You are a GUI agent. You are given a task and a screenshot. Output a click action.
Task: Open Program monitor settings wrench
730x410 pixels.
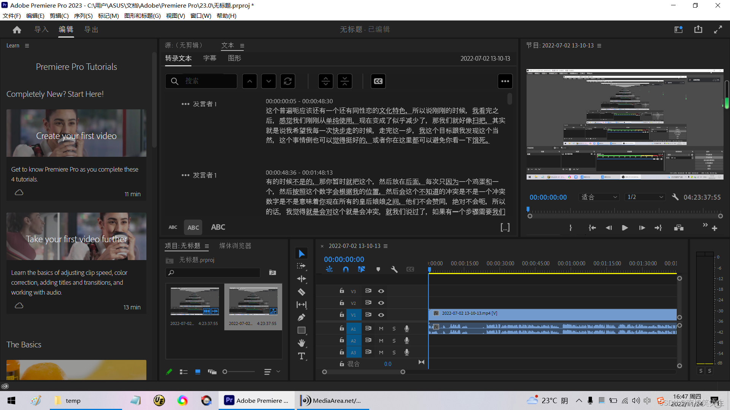point(675,197)
